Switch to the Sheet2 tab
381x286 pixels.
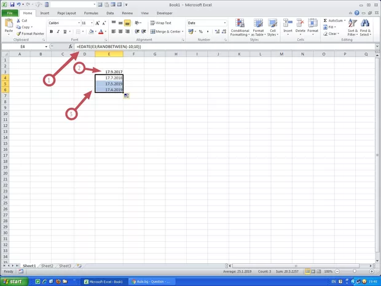pyautogui.click(x=47, y=266)
